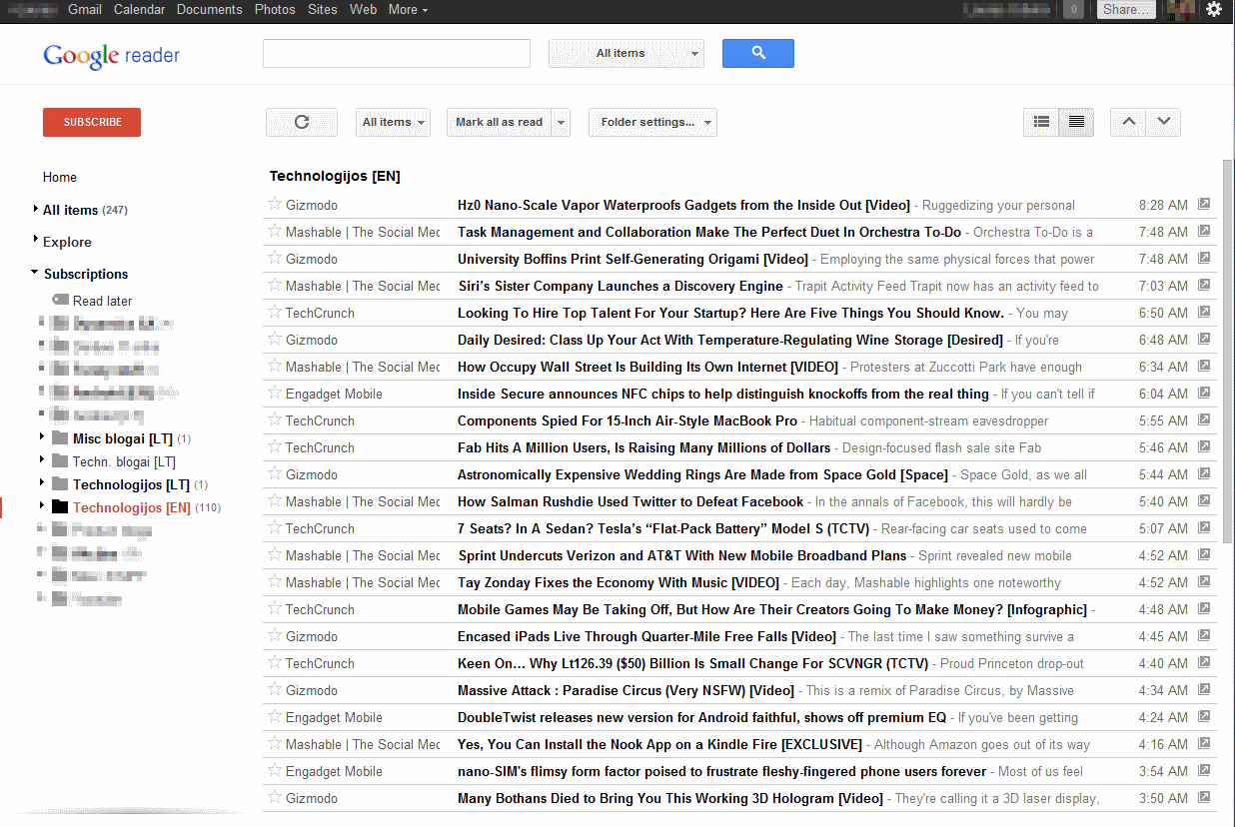
Task: Open original of Hz0 Nano-Scale article icon
Action: tap(1204, 204)
